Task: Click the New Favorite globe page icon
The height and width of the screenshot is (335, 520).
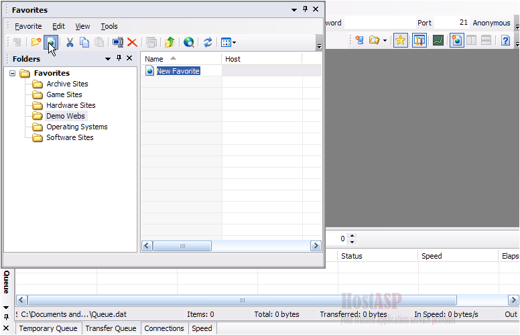Action: click(51, 42)
